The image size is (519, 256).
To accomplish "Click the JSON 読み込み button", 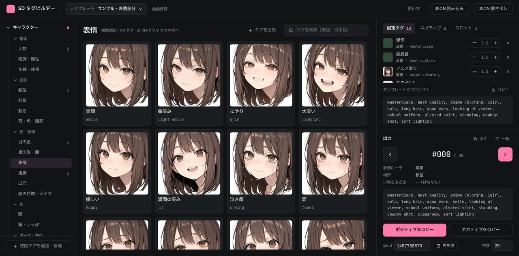I will point(449,9).
